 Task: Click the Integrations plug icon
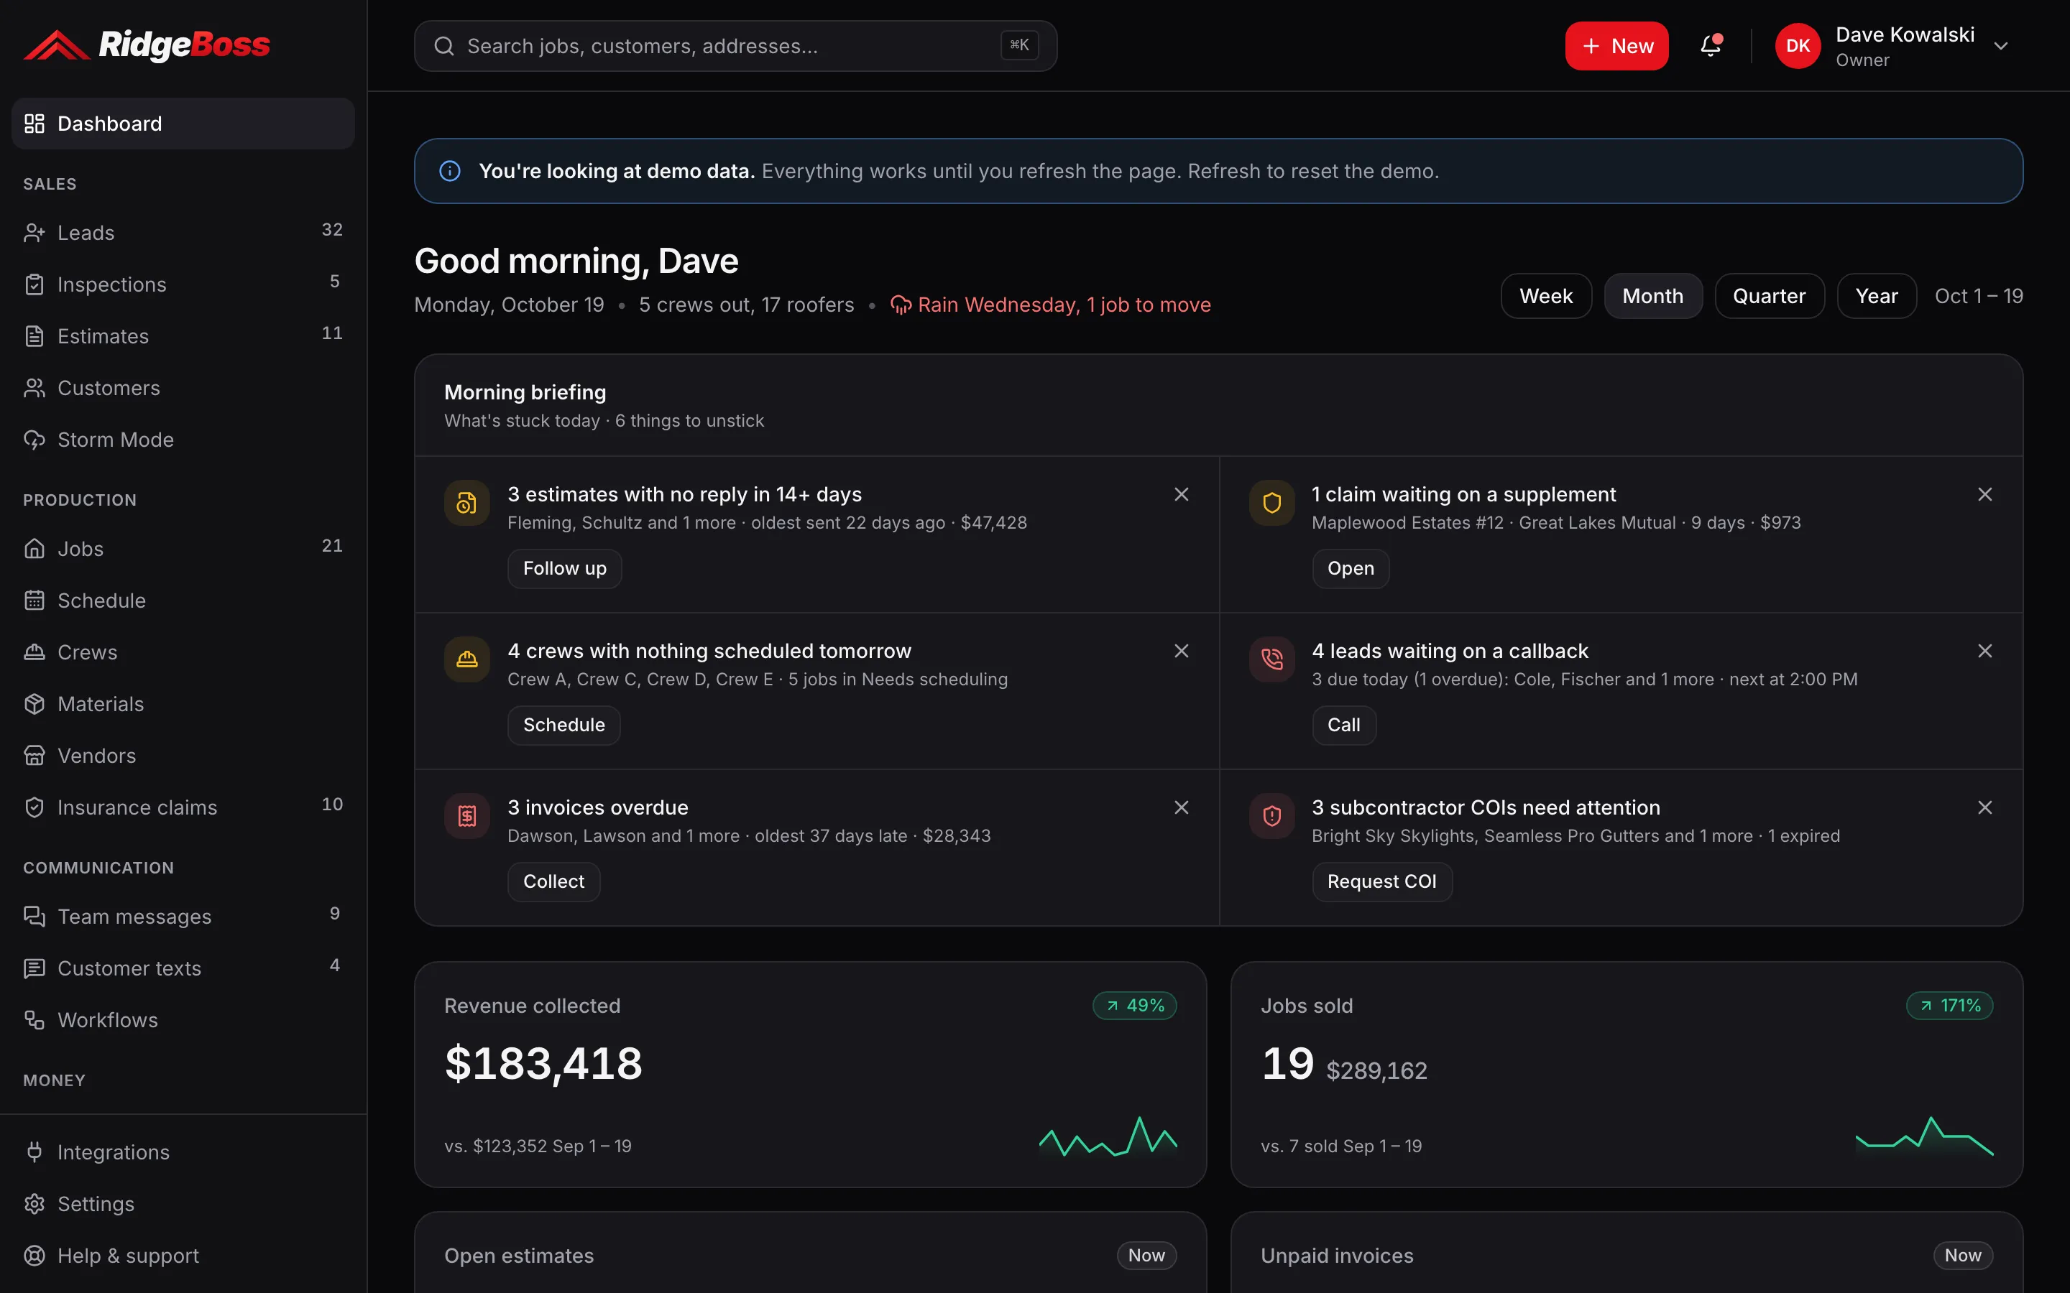[34, 1152]
